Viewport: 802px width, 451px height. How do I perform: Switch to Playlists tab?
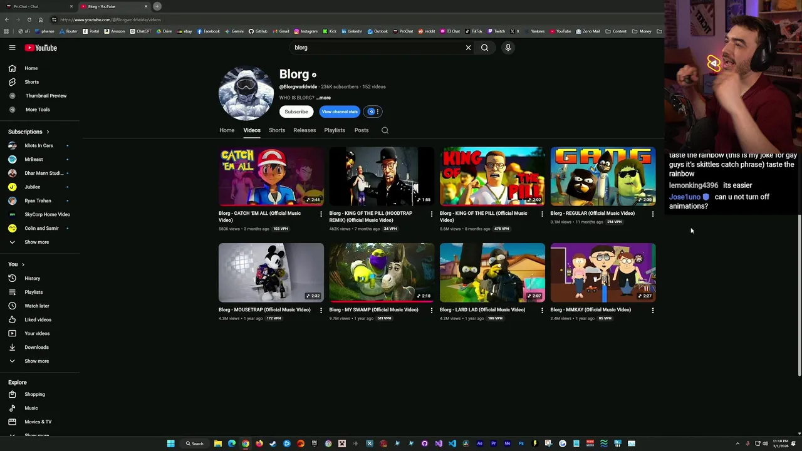[335, 130]
